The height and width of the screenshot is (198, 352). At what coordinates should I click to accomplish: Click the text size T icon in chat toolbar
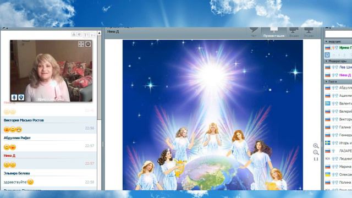(86, 35)
